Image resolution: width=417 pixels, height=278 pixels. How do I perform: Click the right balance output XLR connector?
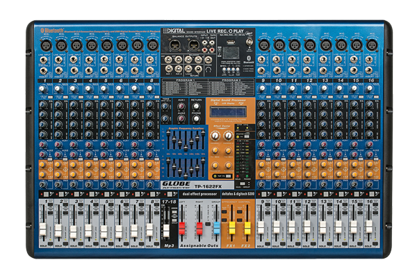[194, 45]
